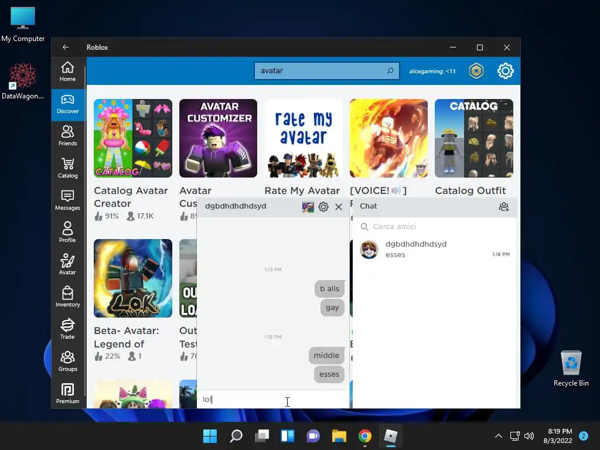The width and height of the screenshot is (600, 450).
Task: Click the 'esses' message bubble
Action: (x=329, y=374)
